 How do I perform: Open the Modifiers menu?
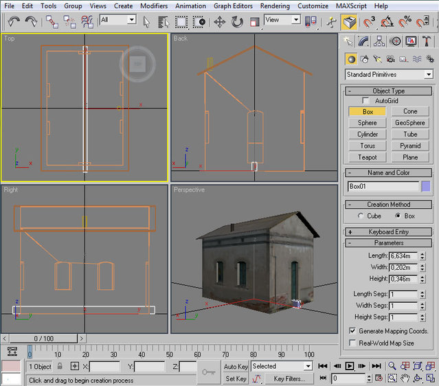pos(153,5)
